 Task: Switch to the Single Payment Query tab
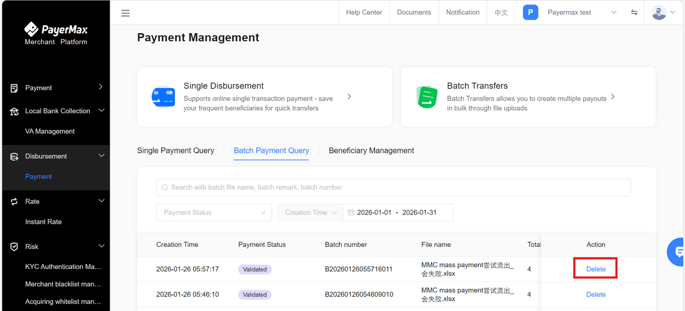tap(176, 150)
